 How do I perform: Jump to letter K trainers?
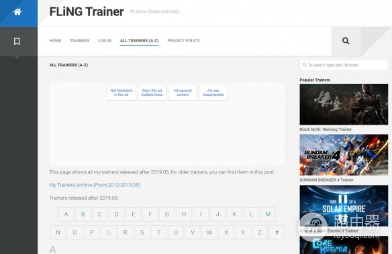point(234,214)
